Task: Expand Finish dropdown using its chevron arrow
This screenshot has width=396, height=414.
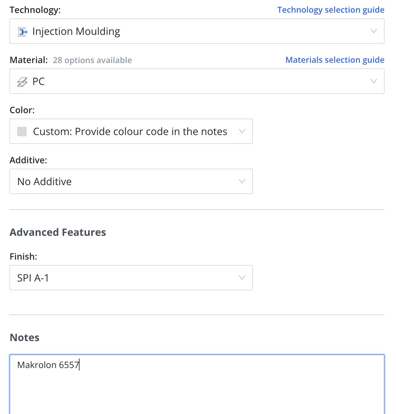Action: (x=242, y=278)
